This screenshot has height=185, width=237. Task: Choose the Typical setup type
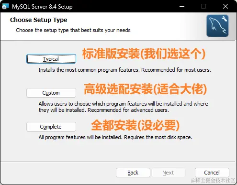(51, 59)
